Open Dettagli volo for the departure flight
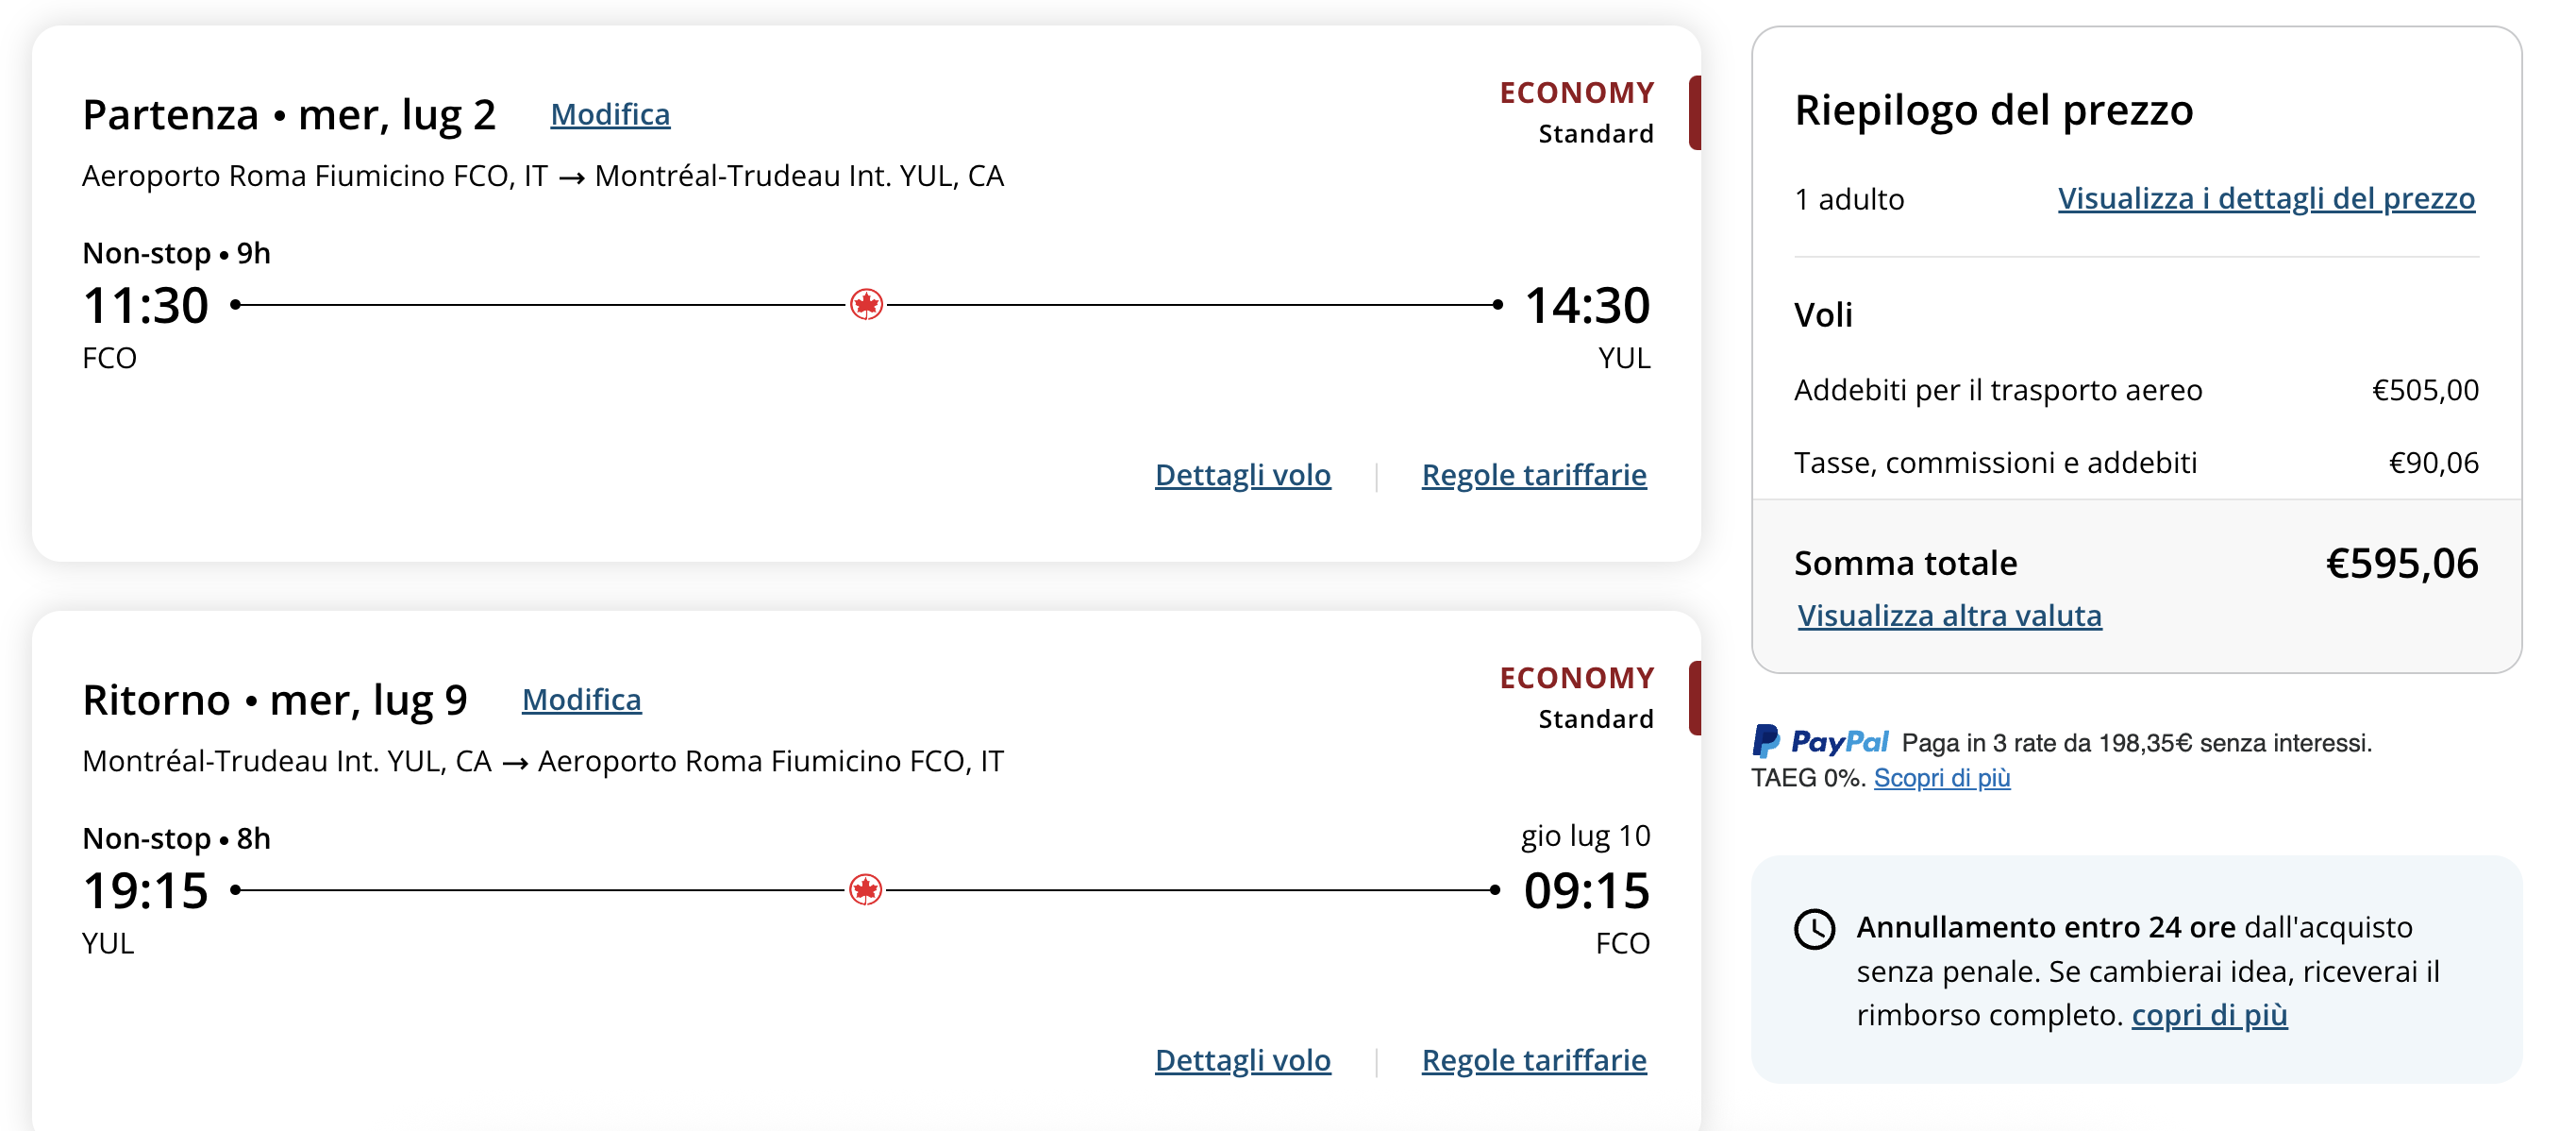This screenshot has height=1131, width=2576. 1242,475
